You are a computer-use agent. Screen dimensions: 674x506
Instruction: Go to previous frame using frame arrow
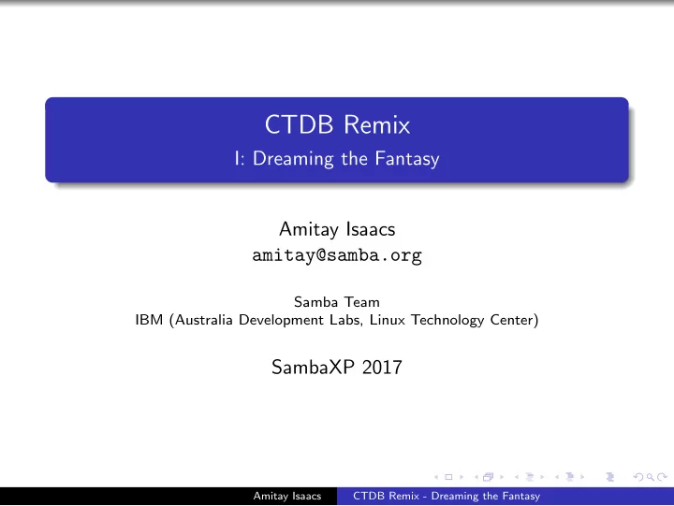[476, 477]
